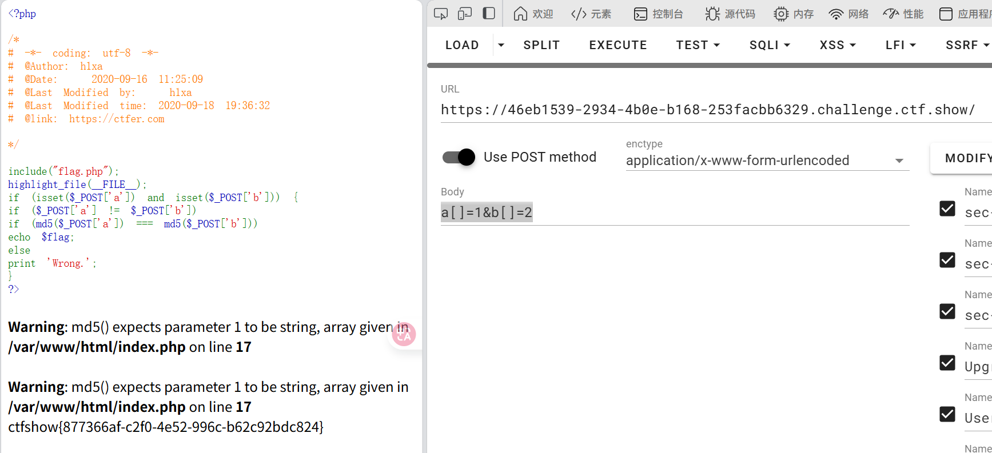Open the Elements panel tab
Image resolution: width=992 pixels, height=453 pixels.
tap(591, 14)
